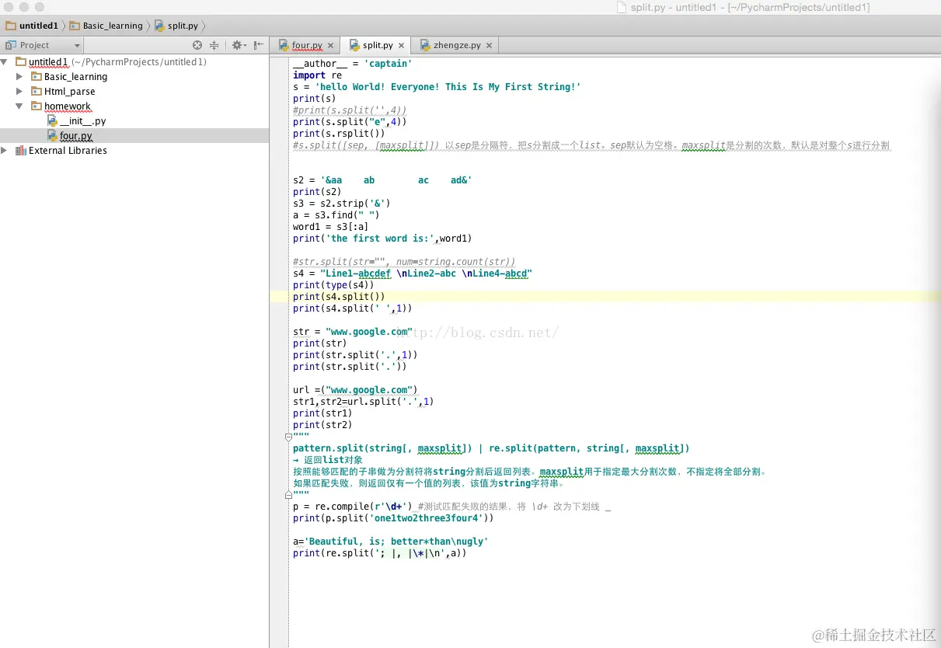
Task: Expand the Html_parse folder
Action: [20, 91]
